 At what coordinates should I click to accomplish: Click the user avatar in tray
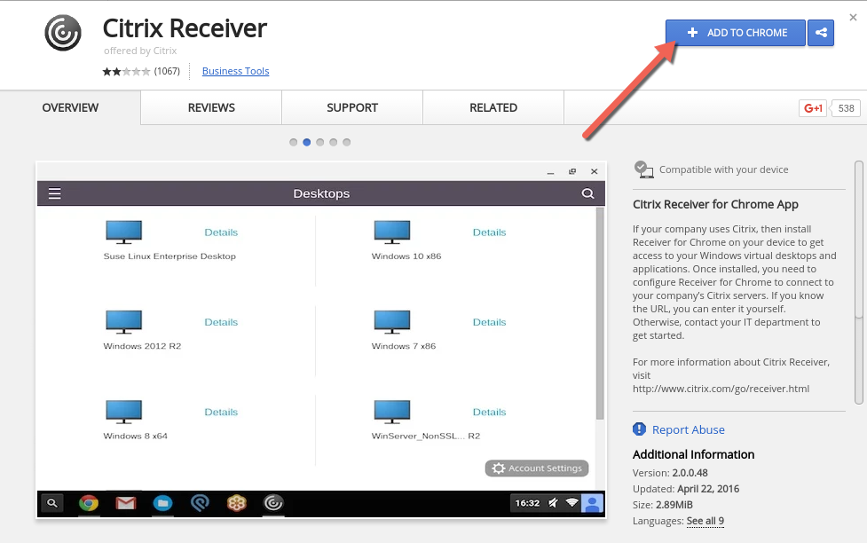592,503
